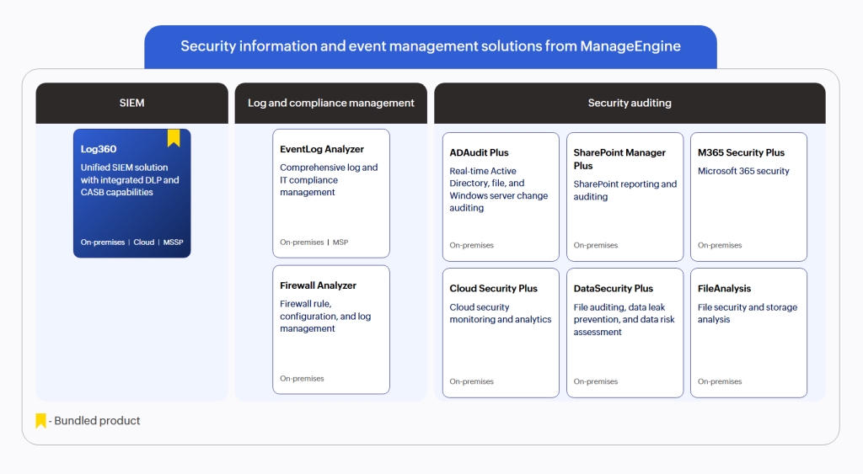The image size is (863, 474).
Task: Select the SIEM column header
Action: tap(132, 103)
